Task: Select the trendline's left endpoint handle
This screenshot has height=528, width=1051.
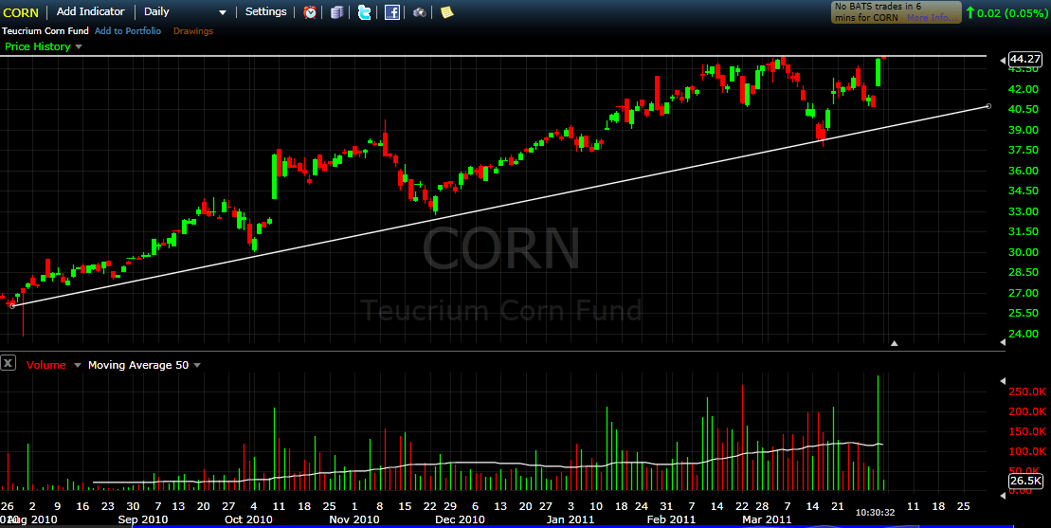Action: [x=12, y=305]
